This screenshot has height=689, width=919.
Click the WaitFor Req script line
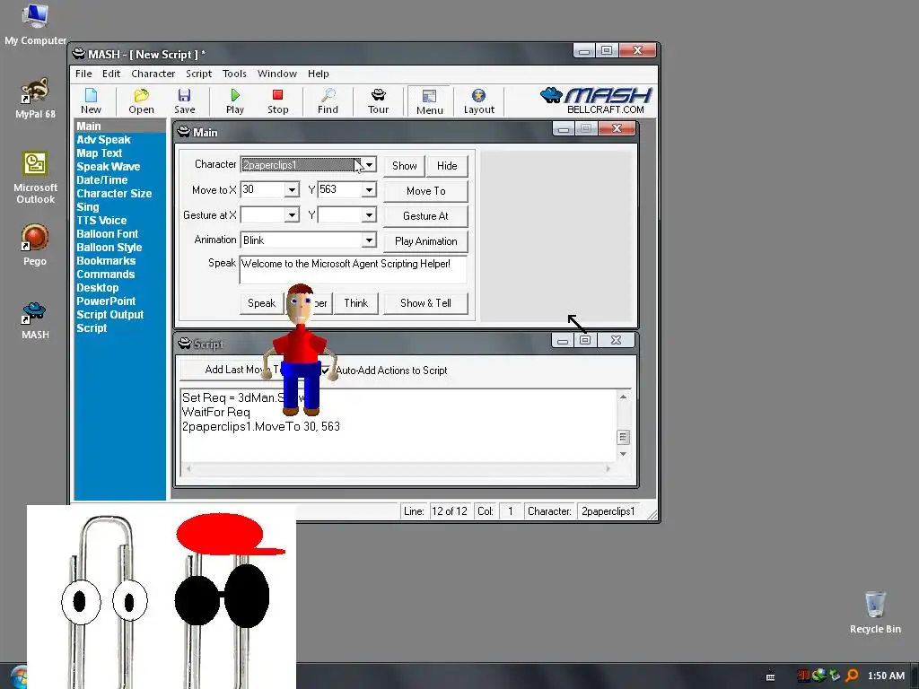point(215,412)
